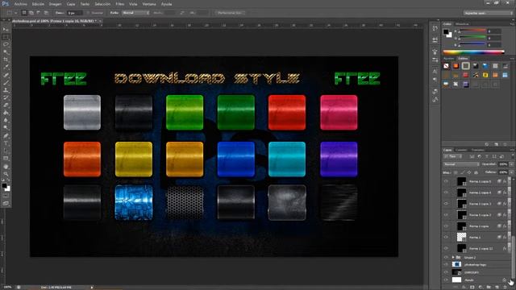
Task: Toggle visibility of 'Forma 1 copia 11' layer
Action: coord(446,248)
